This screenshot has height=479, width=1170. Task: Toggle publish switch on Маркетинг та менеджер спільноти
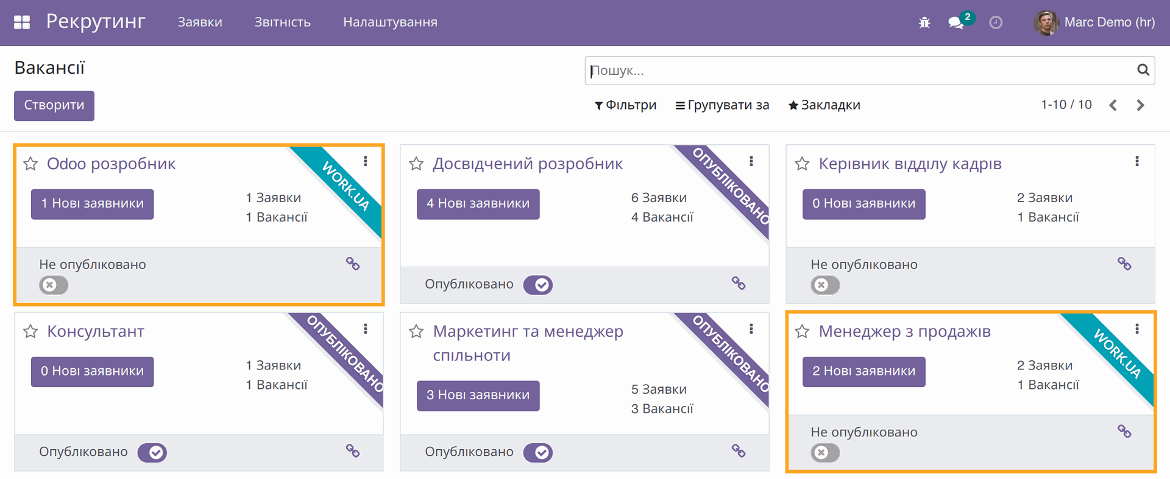click(538, 453)
